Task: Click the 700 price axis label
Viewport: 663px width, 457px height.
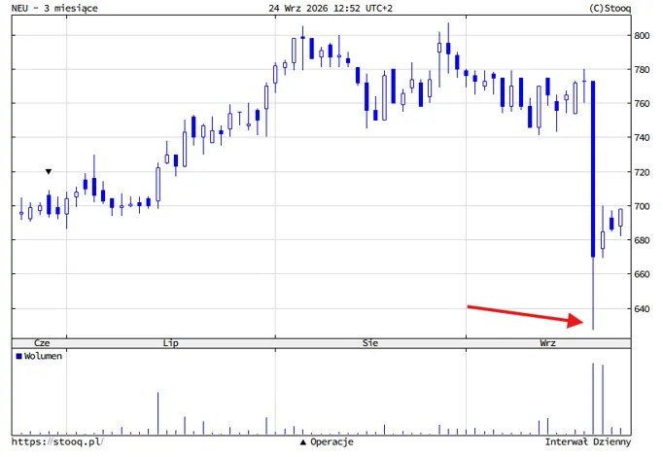Action: tap(642, 206)
